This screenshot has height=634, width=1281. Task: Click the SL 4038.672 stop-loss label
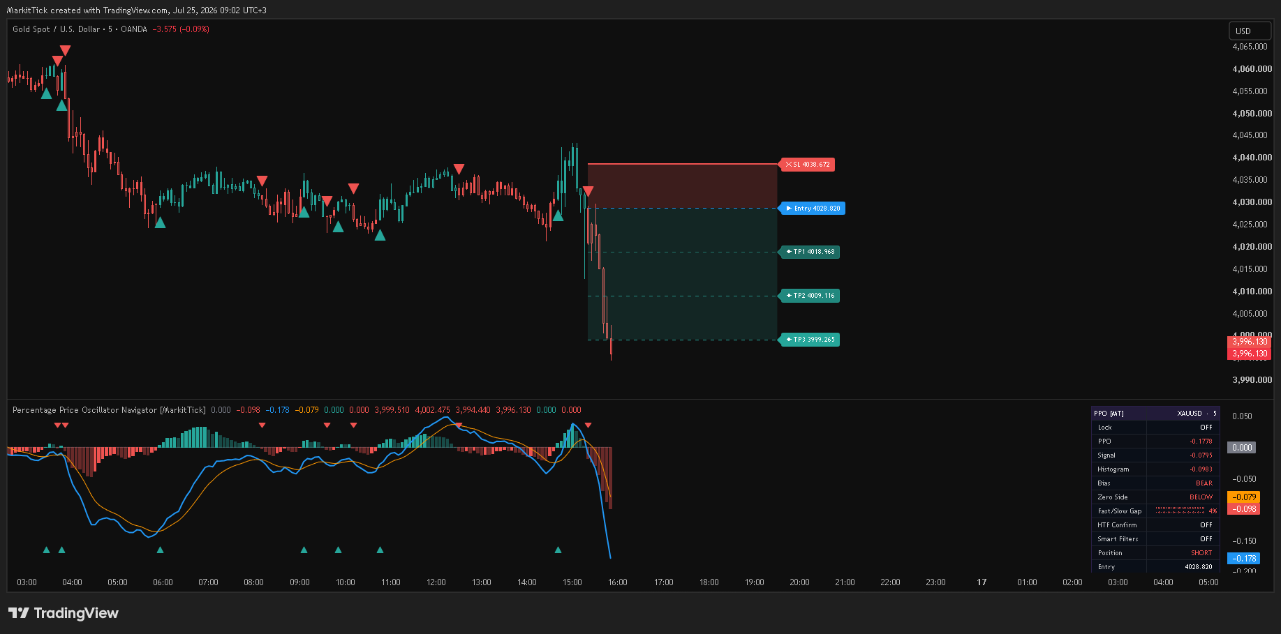click(x=807, y=165)
